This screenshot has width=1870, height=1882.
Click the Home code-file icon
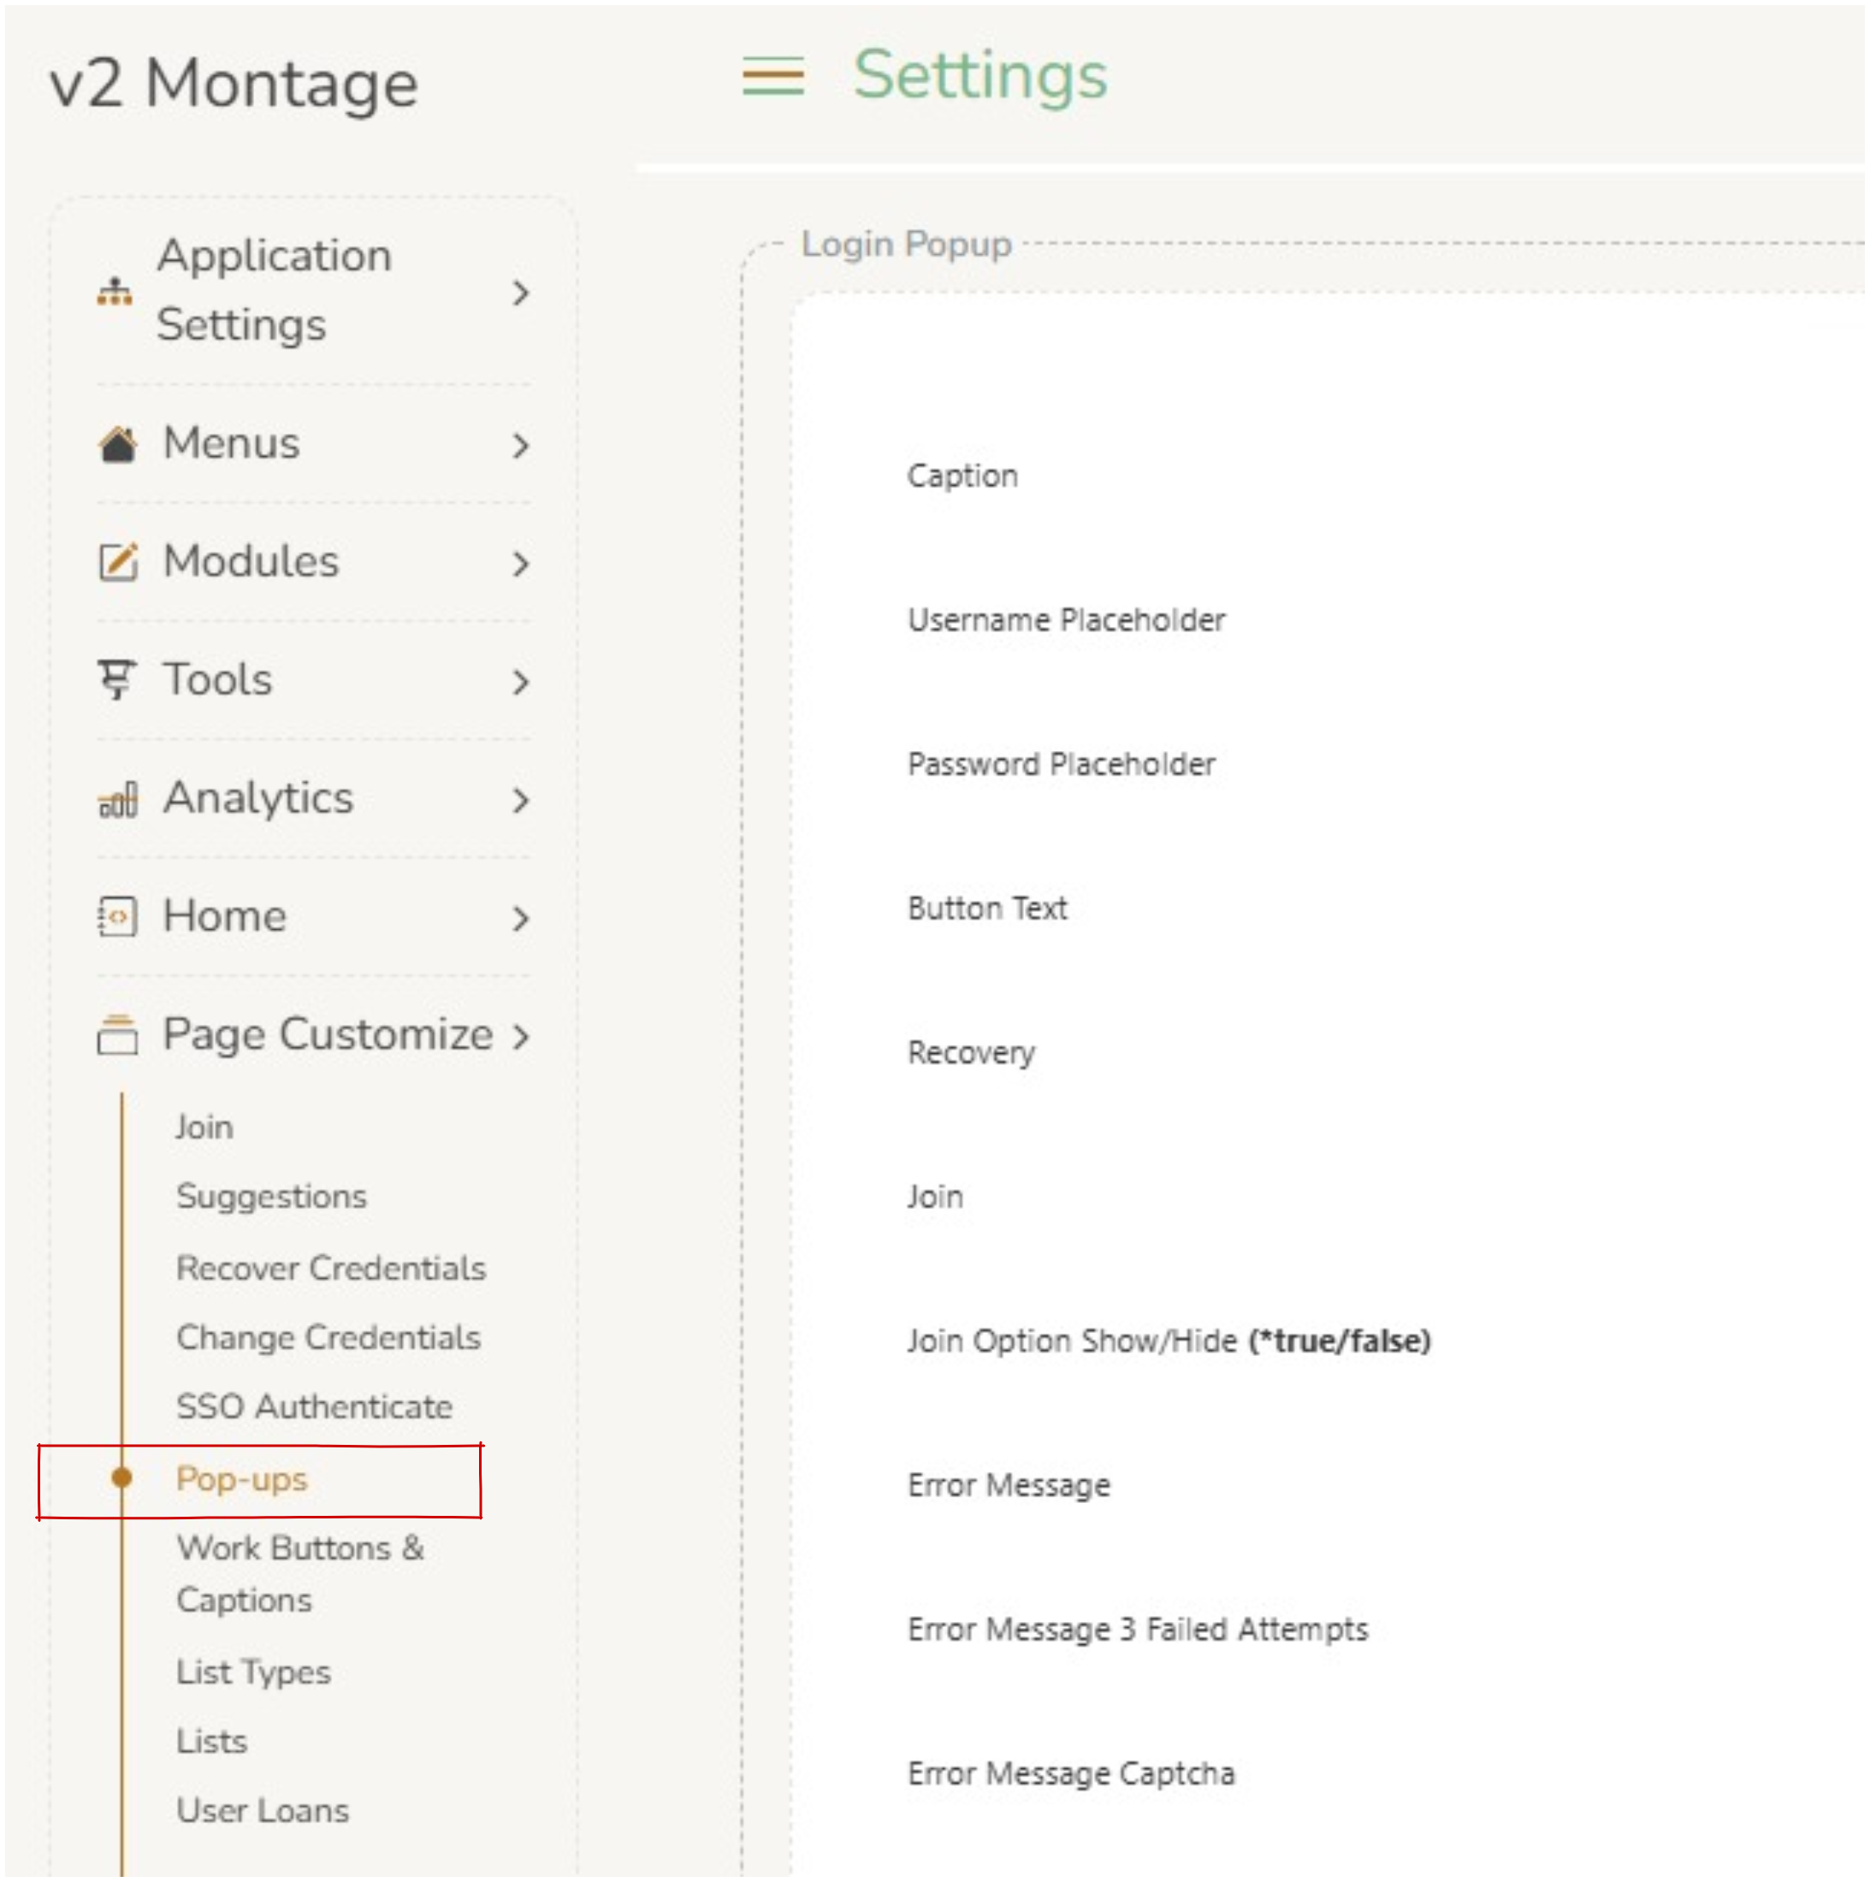tap(118, 918)
